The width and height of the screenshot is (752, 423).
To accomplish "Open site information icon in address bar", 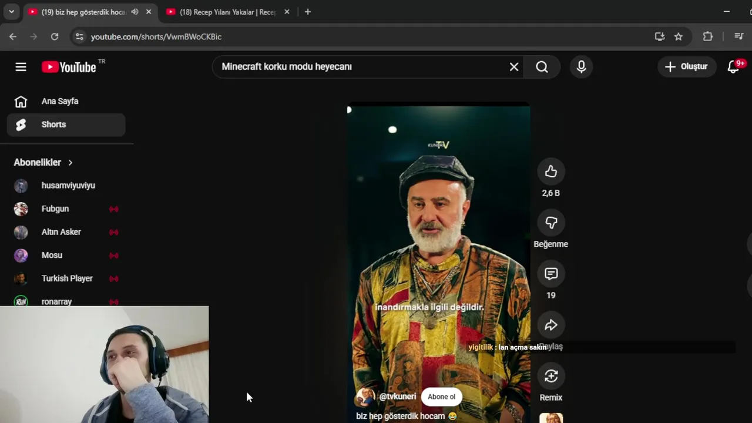I will 79,36.
